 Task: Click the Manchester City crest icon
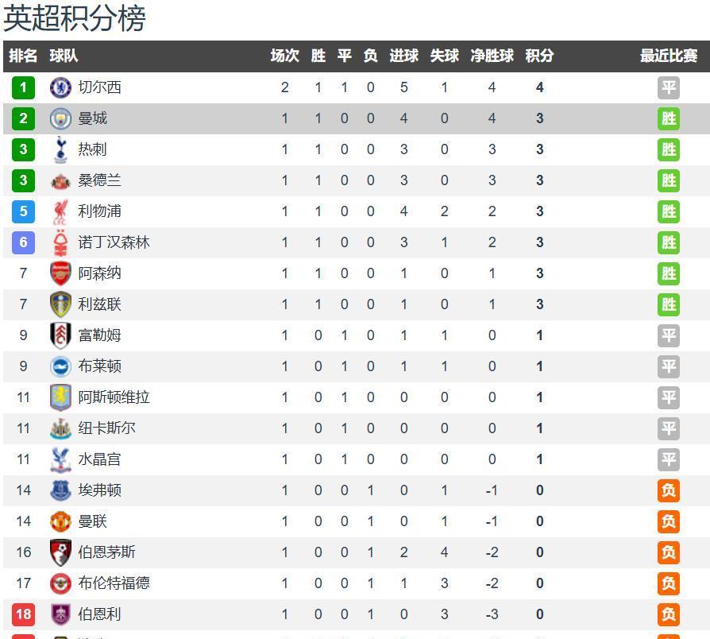click(x=61, y=118)
